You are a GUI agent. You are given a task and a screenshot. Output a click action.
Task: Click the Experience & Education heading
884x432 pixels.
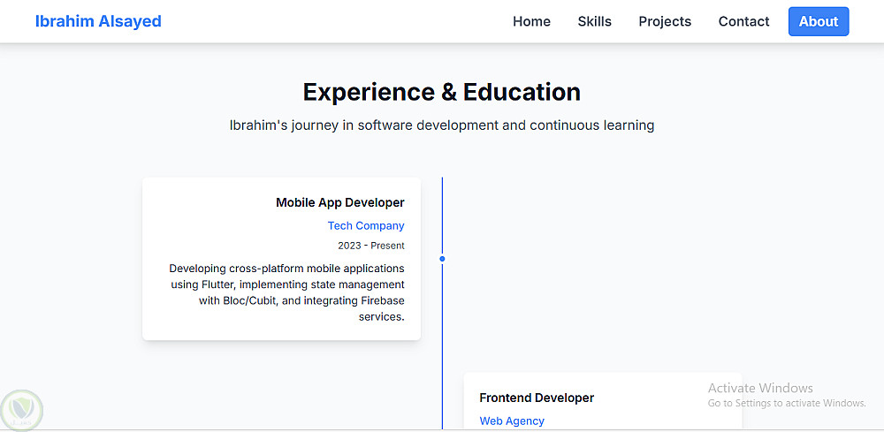click(442, 92)
